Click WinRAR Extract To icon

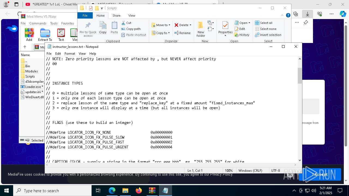[x=45, y=35]
